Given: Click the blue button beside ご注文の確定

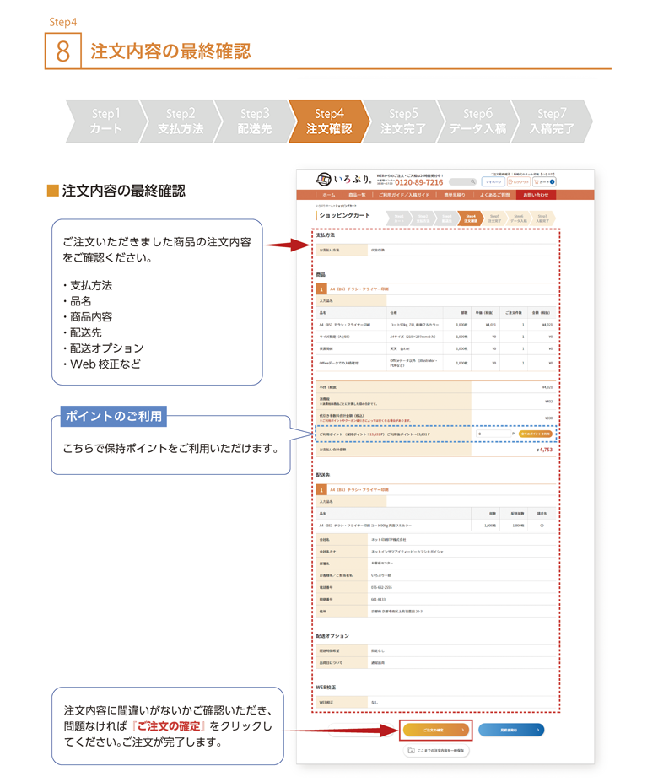Looking at the screenshot, I should 511,730.
